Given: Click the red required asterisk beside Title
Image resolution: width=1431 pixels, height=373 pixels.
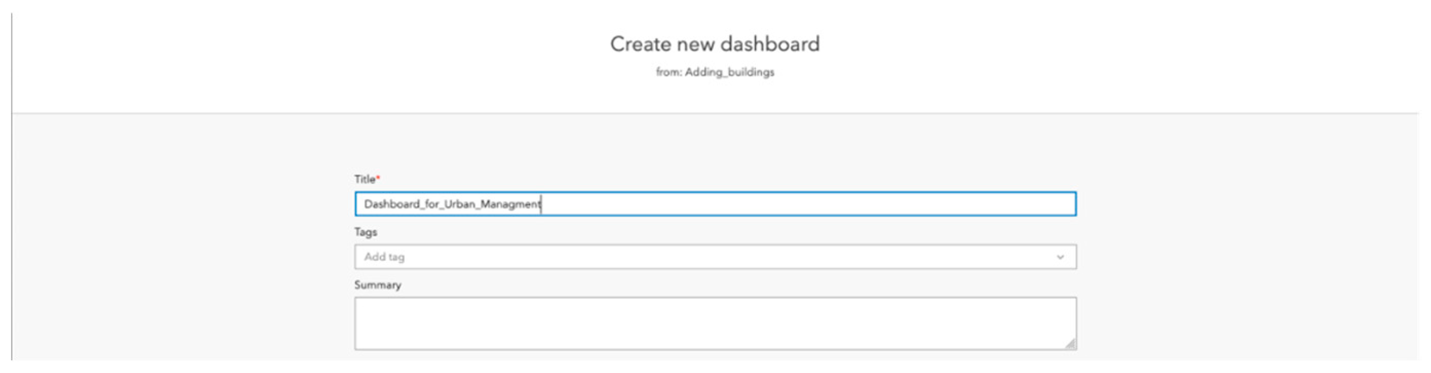Looking at the screenshot, I should coord(378,178).
